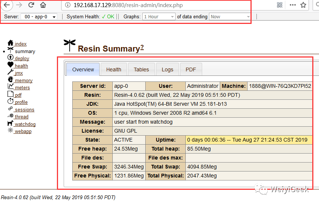Go to the browser home page icon

point(43,5)
